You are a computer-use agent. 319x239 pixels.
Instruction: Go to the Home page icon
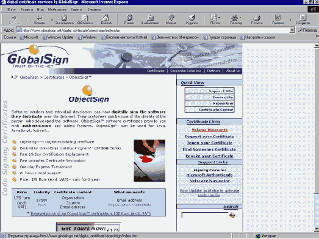106,20
